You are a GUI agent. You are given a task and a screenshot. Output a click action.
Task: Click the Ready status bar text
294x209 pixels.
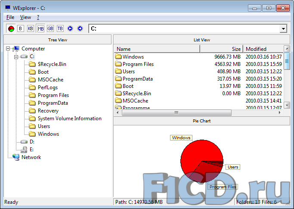click(x=11, y=202)
